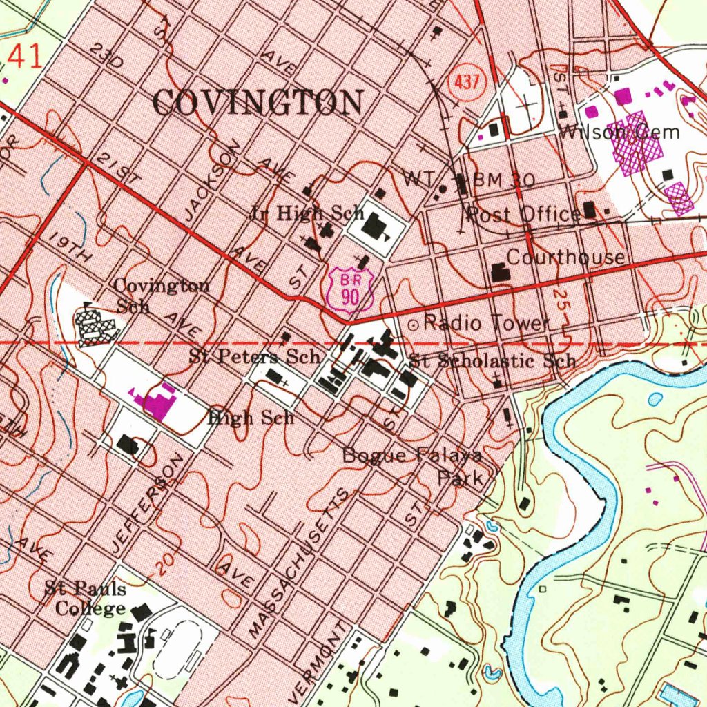707x707 pixels.
Task: Click the Post Office building marker
Action: 590,210
